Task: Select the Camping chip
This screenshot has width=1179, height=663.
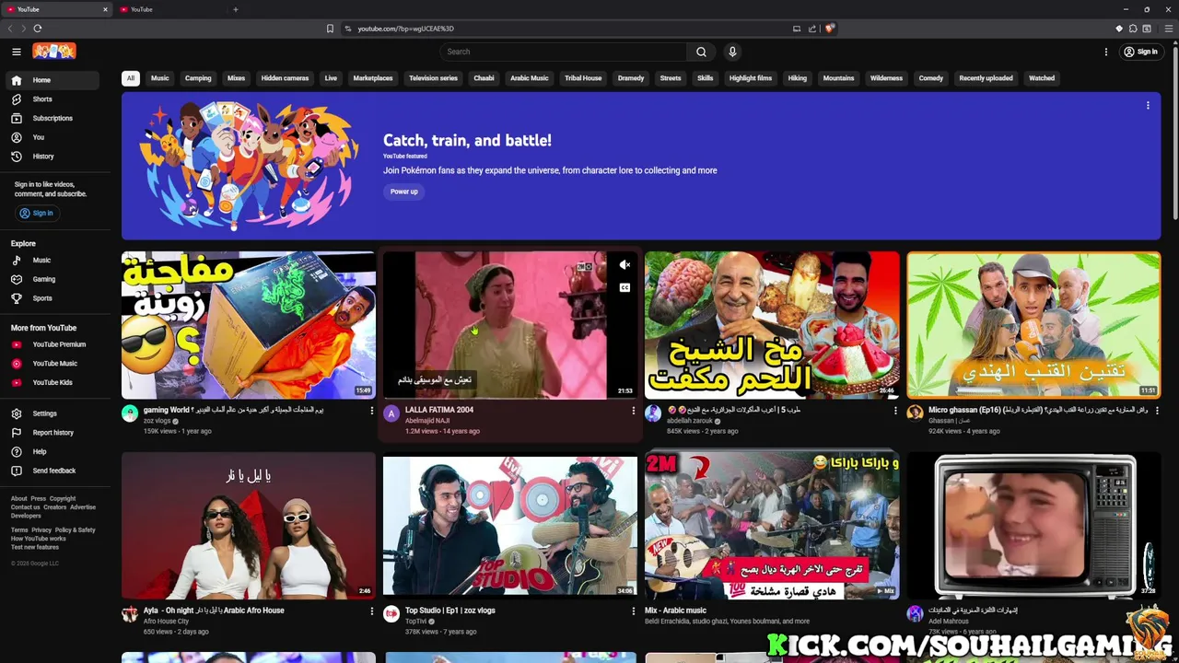Action: pyautogui.click(x=198, y=78)
